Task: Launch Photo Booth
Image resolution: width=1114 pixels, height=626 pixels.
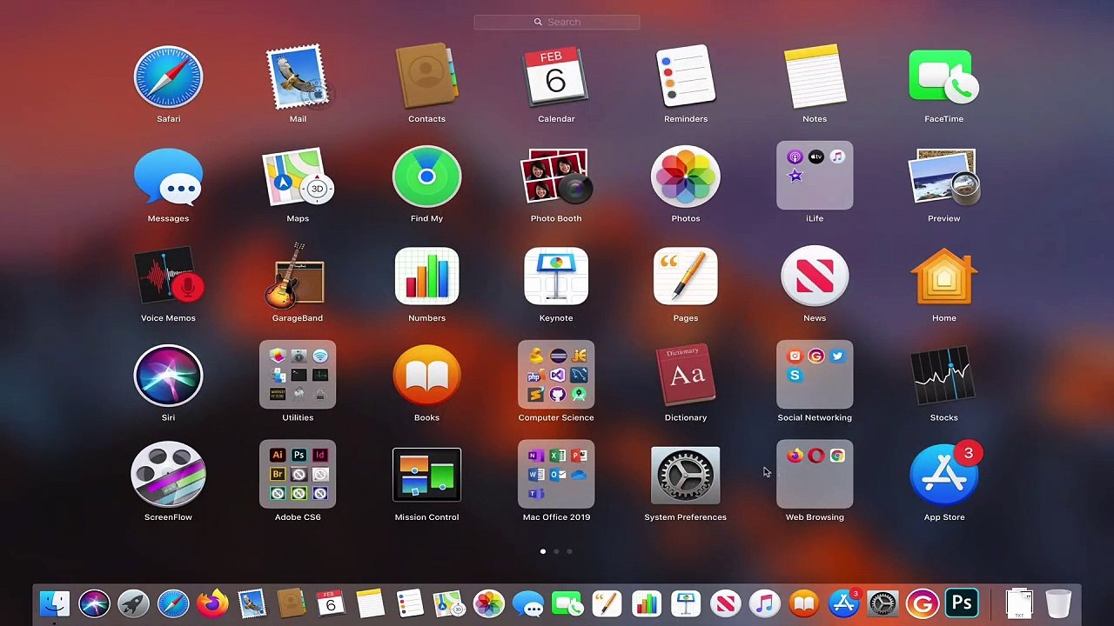Action: [556, 178]
